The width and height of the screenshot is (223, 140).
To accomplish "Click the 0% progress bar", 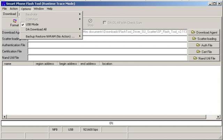I will (x=111, y=123).
